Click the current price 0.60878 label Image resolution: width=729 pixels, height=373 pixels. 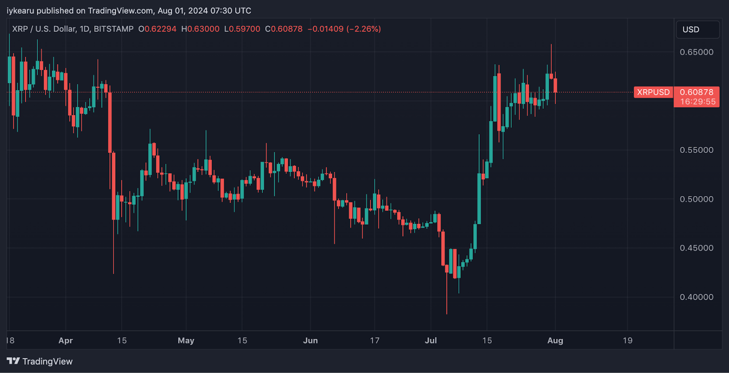coord(697,92)
